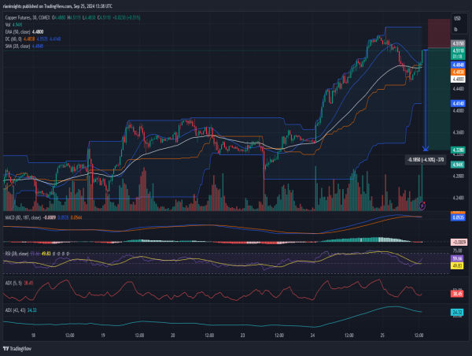Click the green 4.3280 target price label
472x356 pixels.
tap(458, 150)
